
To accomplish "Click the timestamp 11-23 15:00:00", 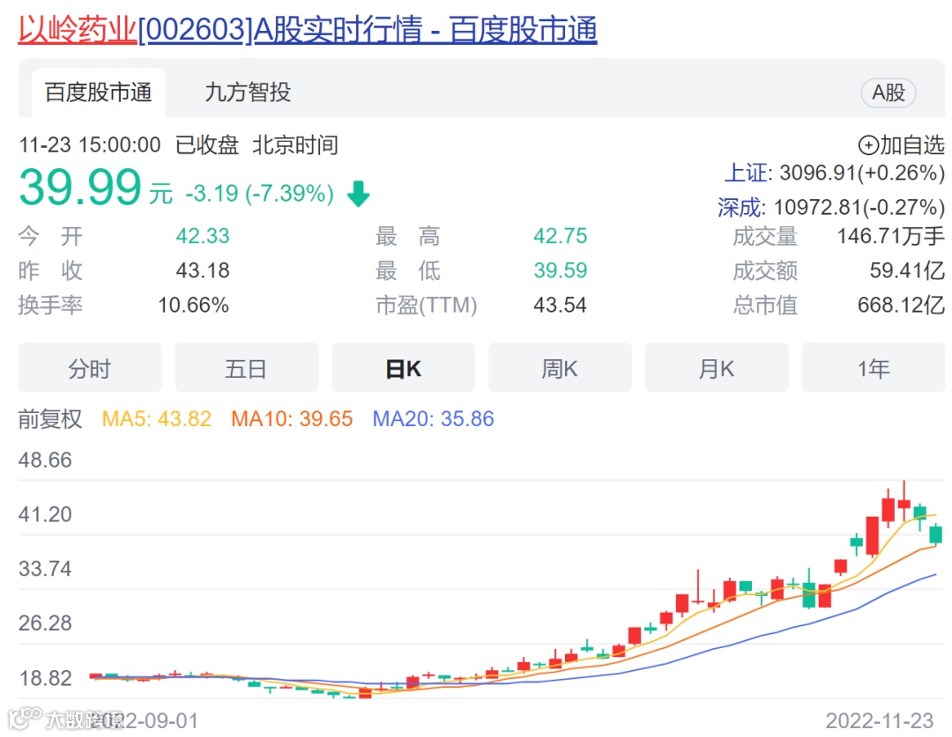I will pyautogui.click(x=90, y=145).
